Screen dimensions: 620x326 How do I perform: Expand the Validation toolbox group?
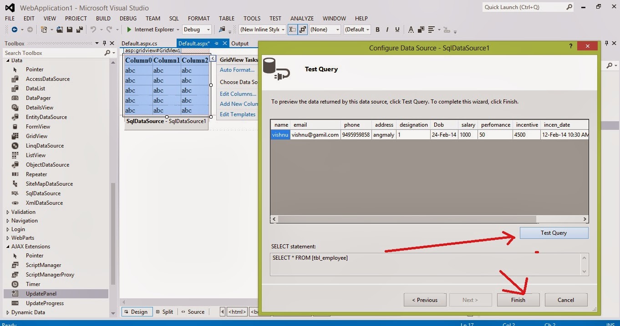[8, 212]
